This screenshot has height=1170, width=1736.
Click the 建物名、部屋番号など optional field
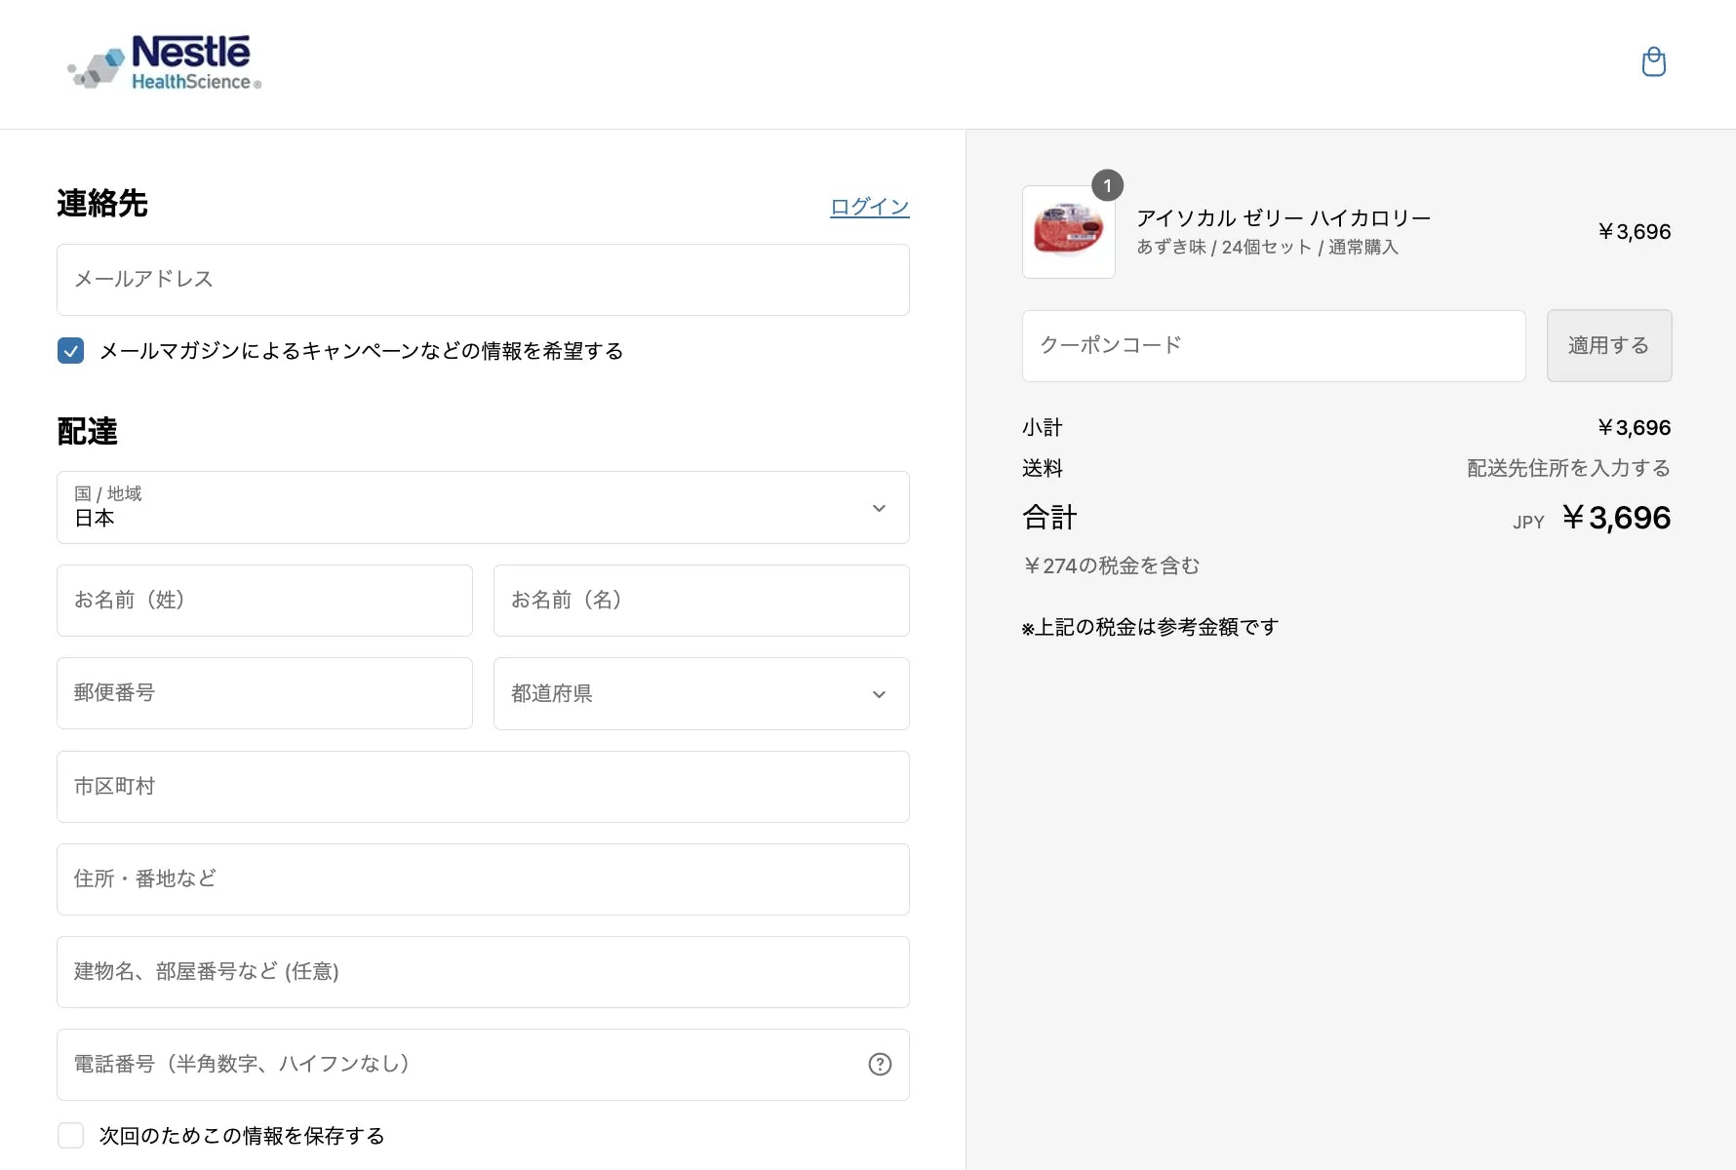[483, 972]
